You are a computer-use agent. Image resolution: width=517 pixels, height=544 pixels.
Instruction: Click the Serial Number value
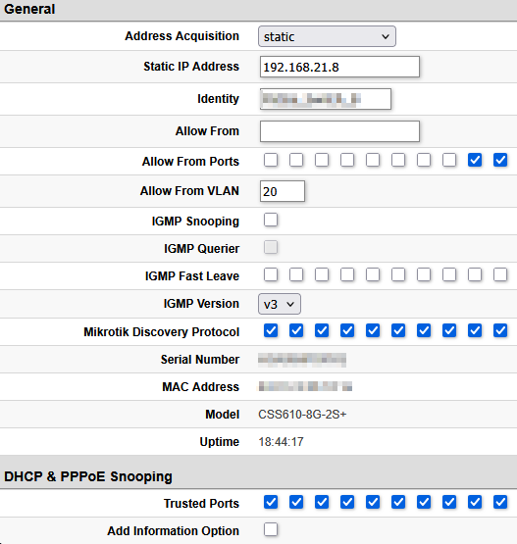pos(302,360)
